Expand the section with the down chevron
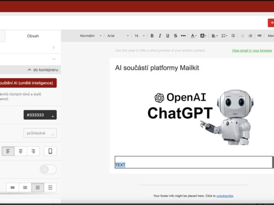 (x=53, y=59)
